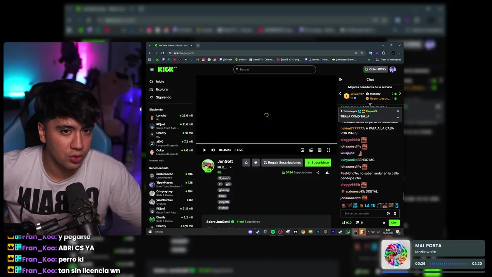The width and height of the screenshot is (492, 277).
Task: Toggle notification bell for JonGott
Action: 246,163
